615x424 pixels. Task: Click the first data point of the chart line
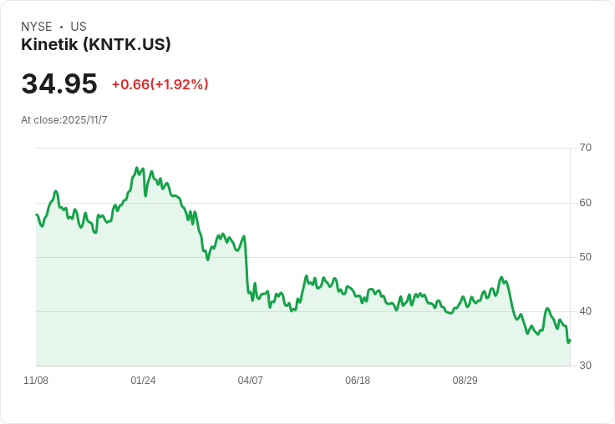(x=36, y=215)
